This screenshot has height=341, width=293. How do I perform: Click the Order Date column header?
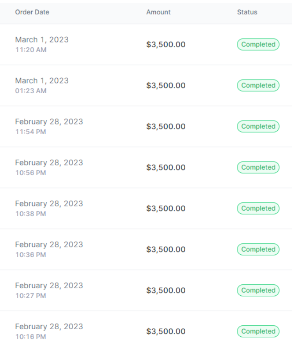(x=32, y=12)
